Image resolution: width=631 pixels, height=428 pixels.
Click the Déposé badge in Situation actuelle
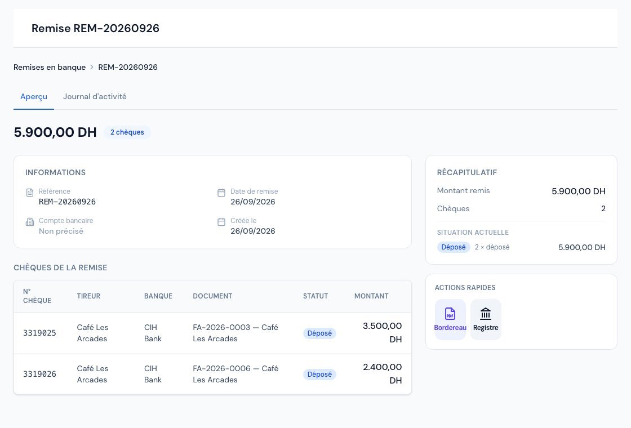click(x=454, y=247)
